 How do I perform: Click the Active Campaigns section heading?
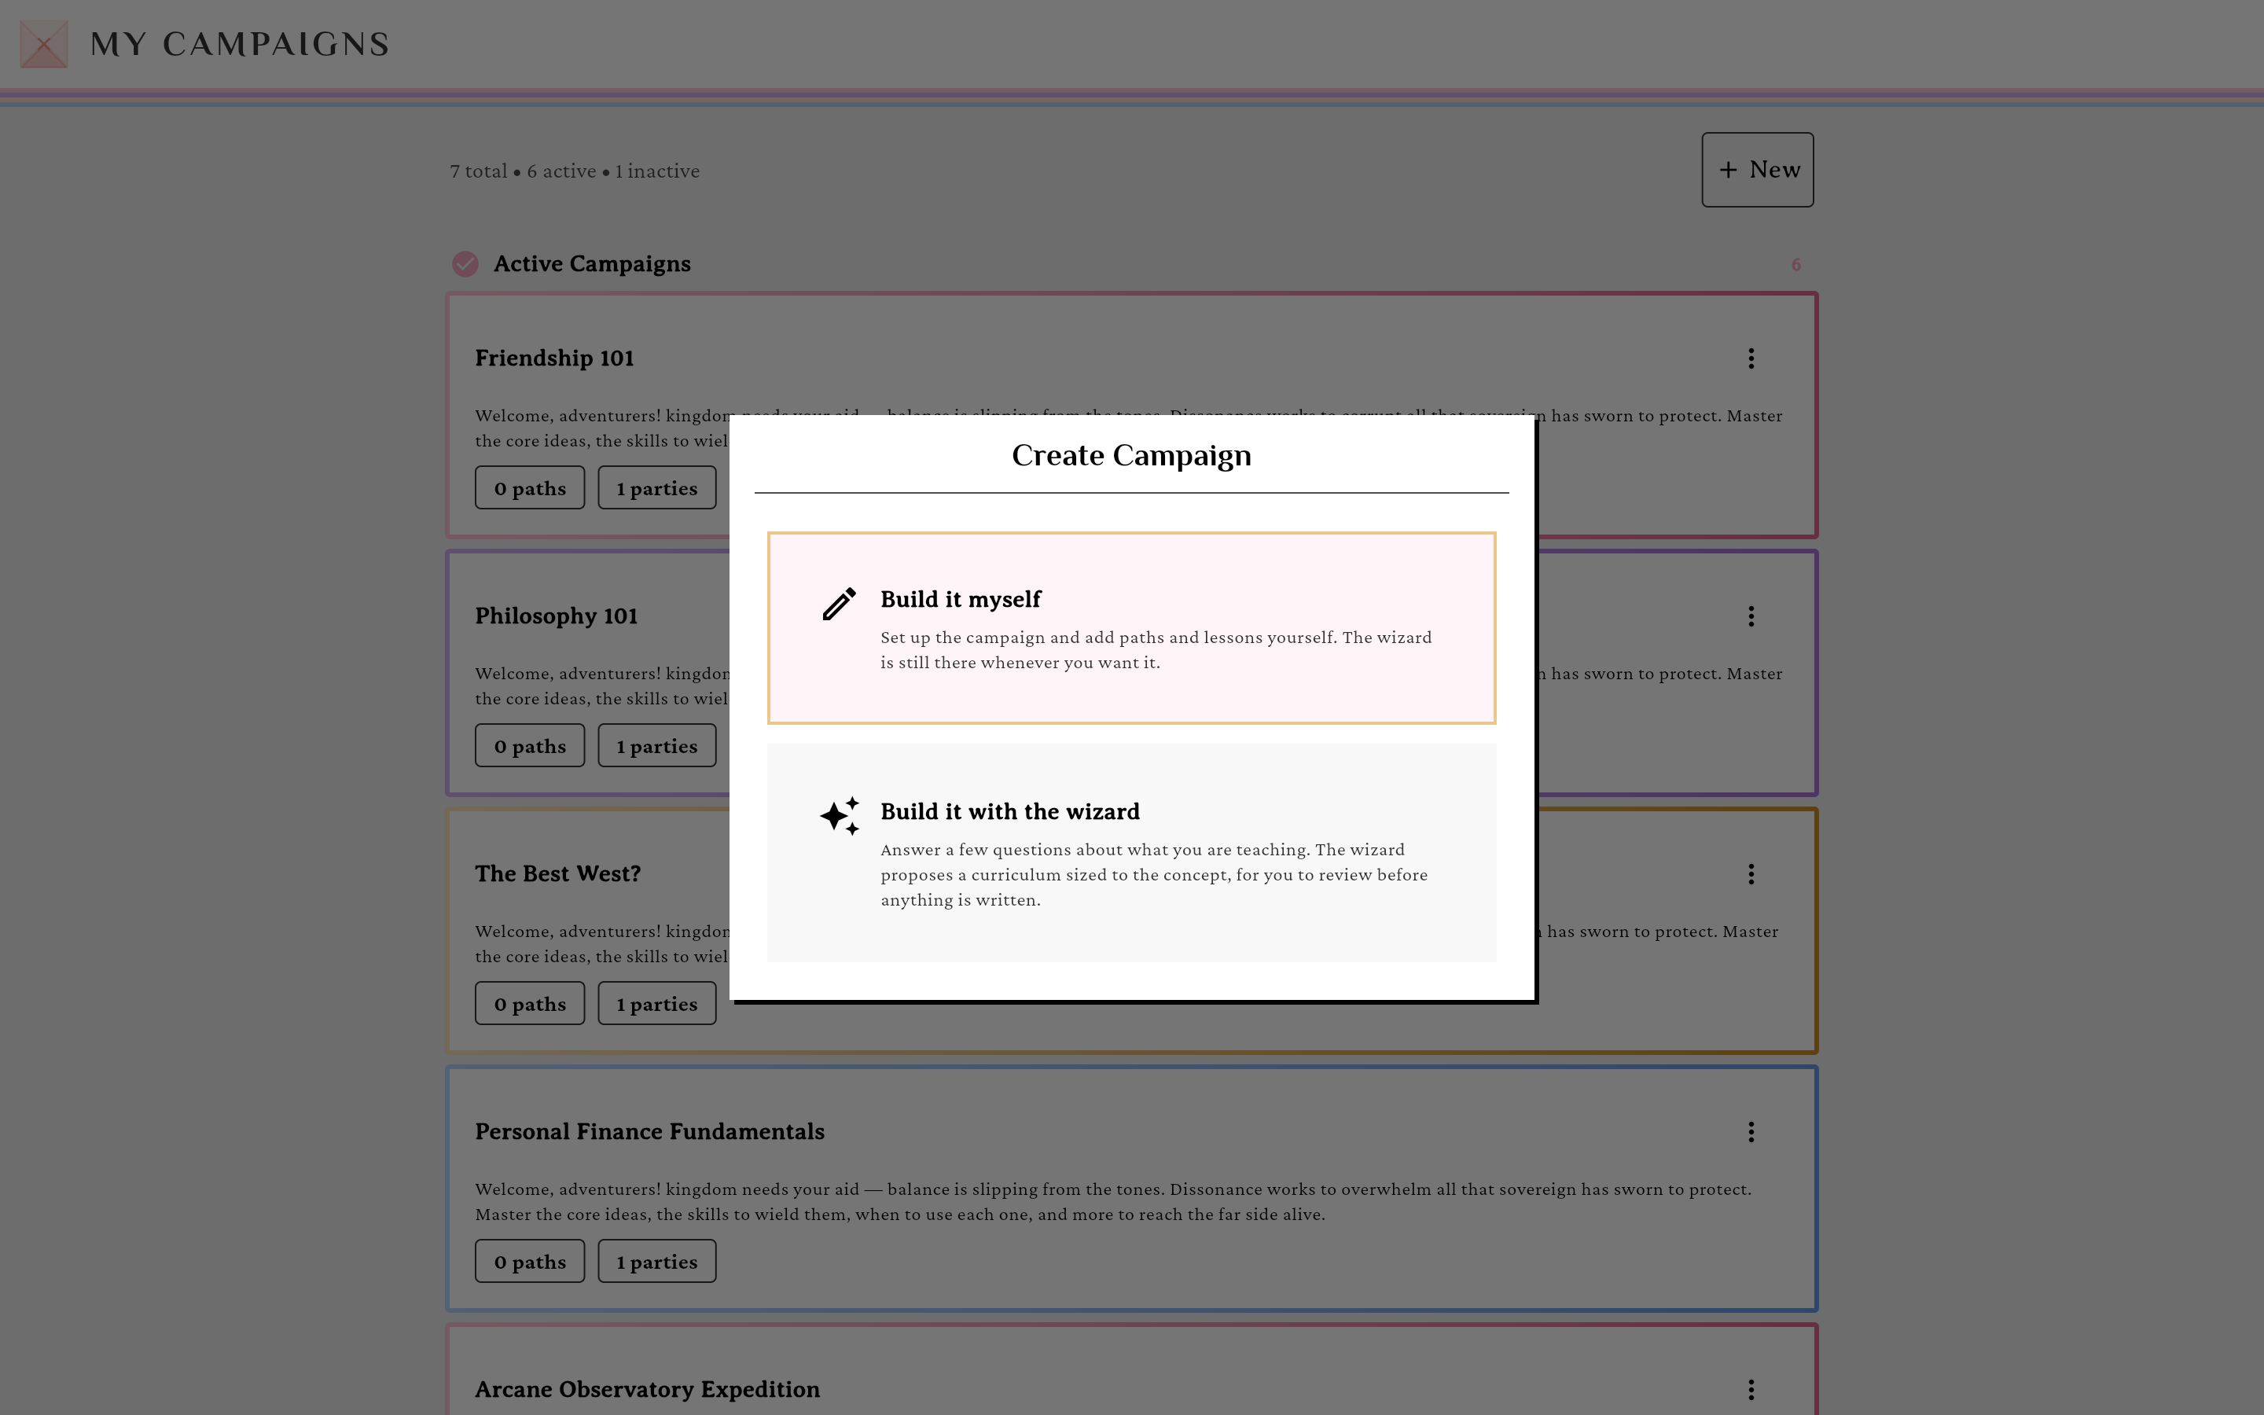pyautogui.click(x=592, y=264)
